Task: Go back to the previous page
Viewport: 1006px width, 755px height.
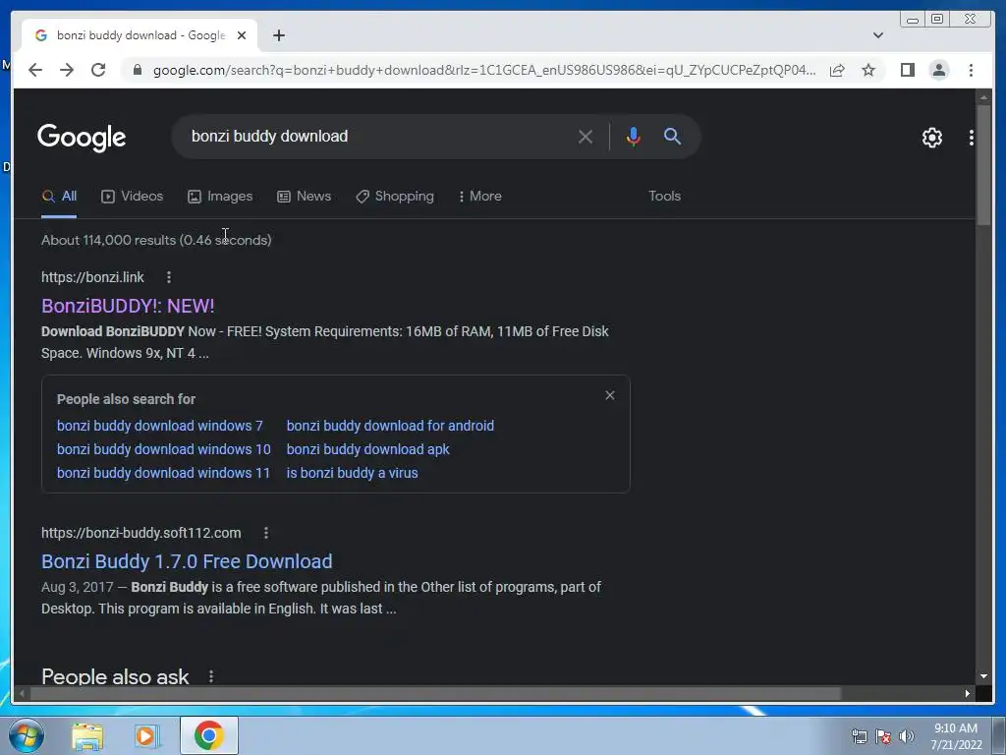Action: 35,70
